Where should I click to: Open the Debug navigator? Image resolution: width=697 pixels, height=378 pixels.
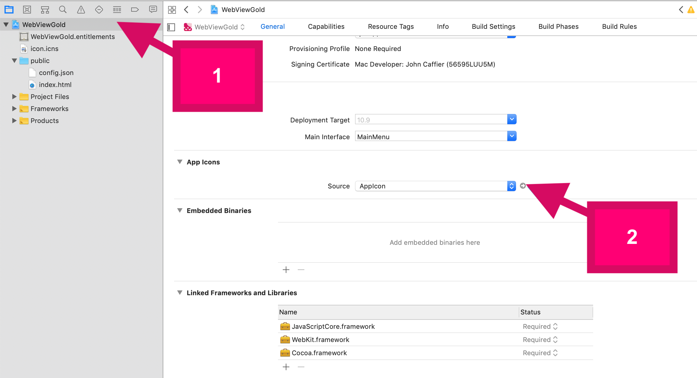click(117, 10)
